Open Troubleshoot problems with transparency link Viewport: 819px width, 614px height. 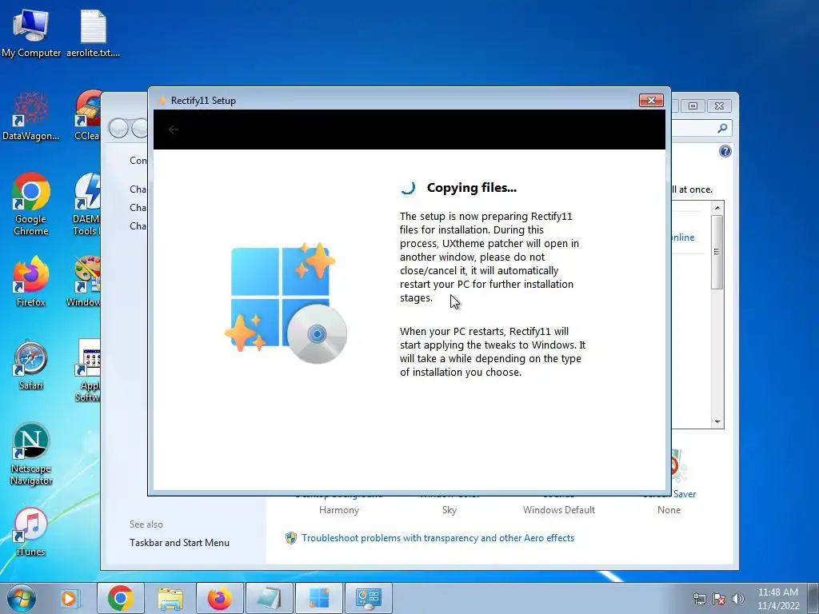pyautogui.click(x=437, y=538)
